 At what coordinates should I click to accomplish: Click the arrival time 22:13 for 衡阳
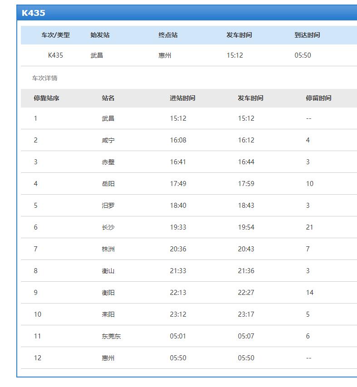coord(178,293)
